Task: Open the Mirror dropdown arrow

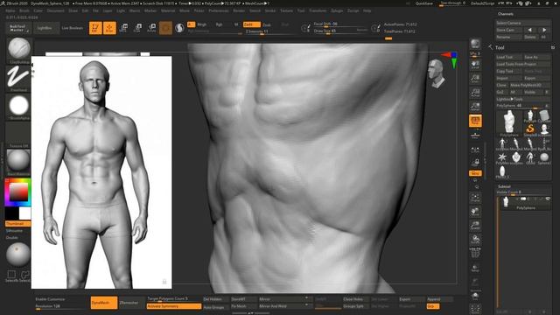Action: click(306, 298)
